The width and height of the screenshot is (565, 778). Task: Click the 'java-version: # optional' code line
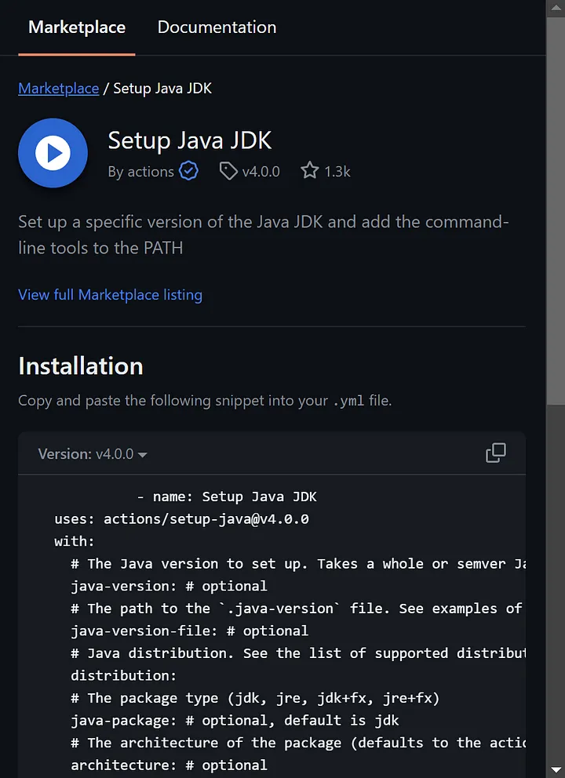(x=169, y=586)
